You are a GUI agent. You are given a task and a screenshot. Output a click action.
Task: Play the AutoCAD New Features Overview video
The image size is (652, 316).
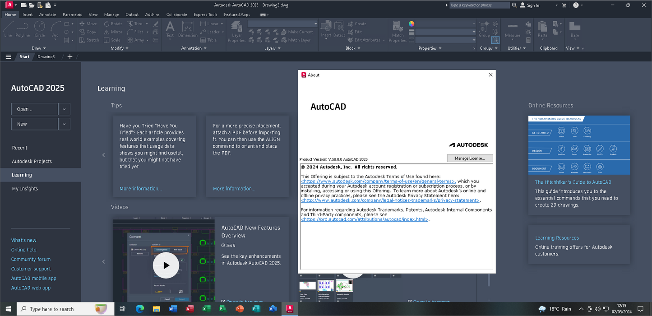pos(166,265)
